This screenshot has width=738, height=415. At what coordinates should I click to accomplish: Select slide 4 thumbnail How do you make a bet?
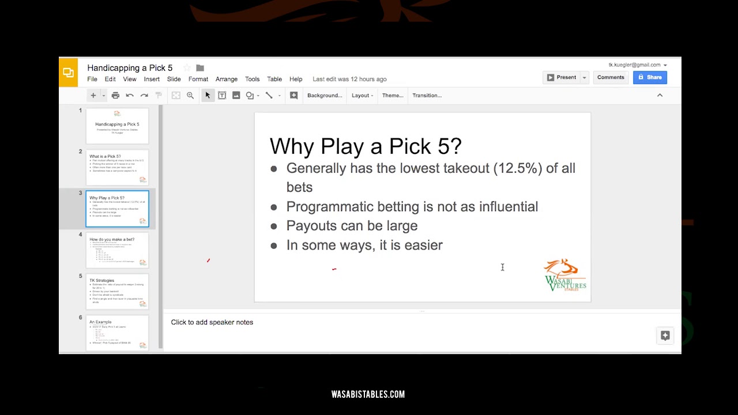(x=117, y=250)
